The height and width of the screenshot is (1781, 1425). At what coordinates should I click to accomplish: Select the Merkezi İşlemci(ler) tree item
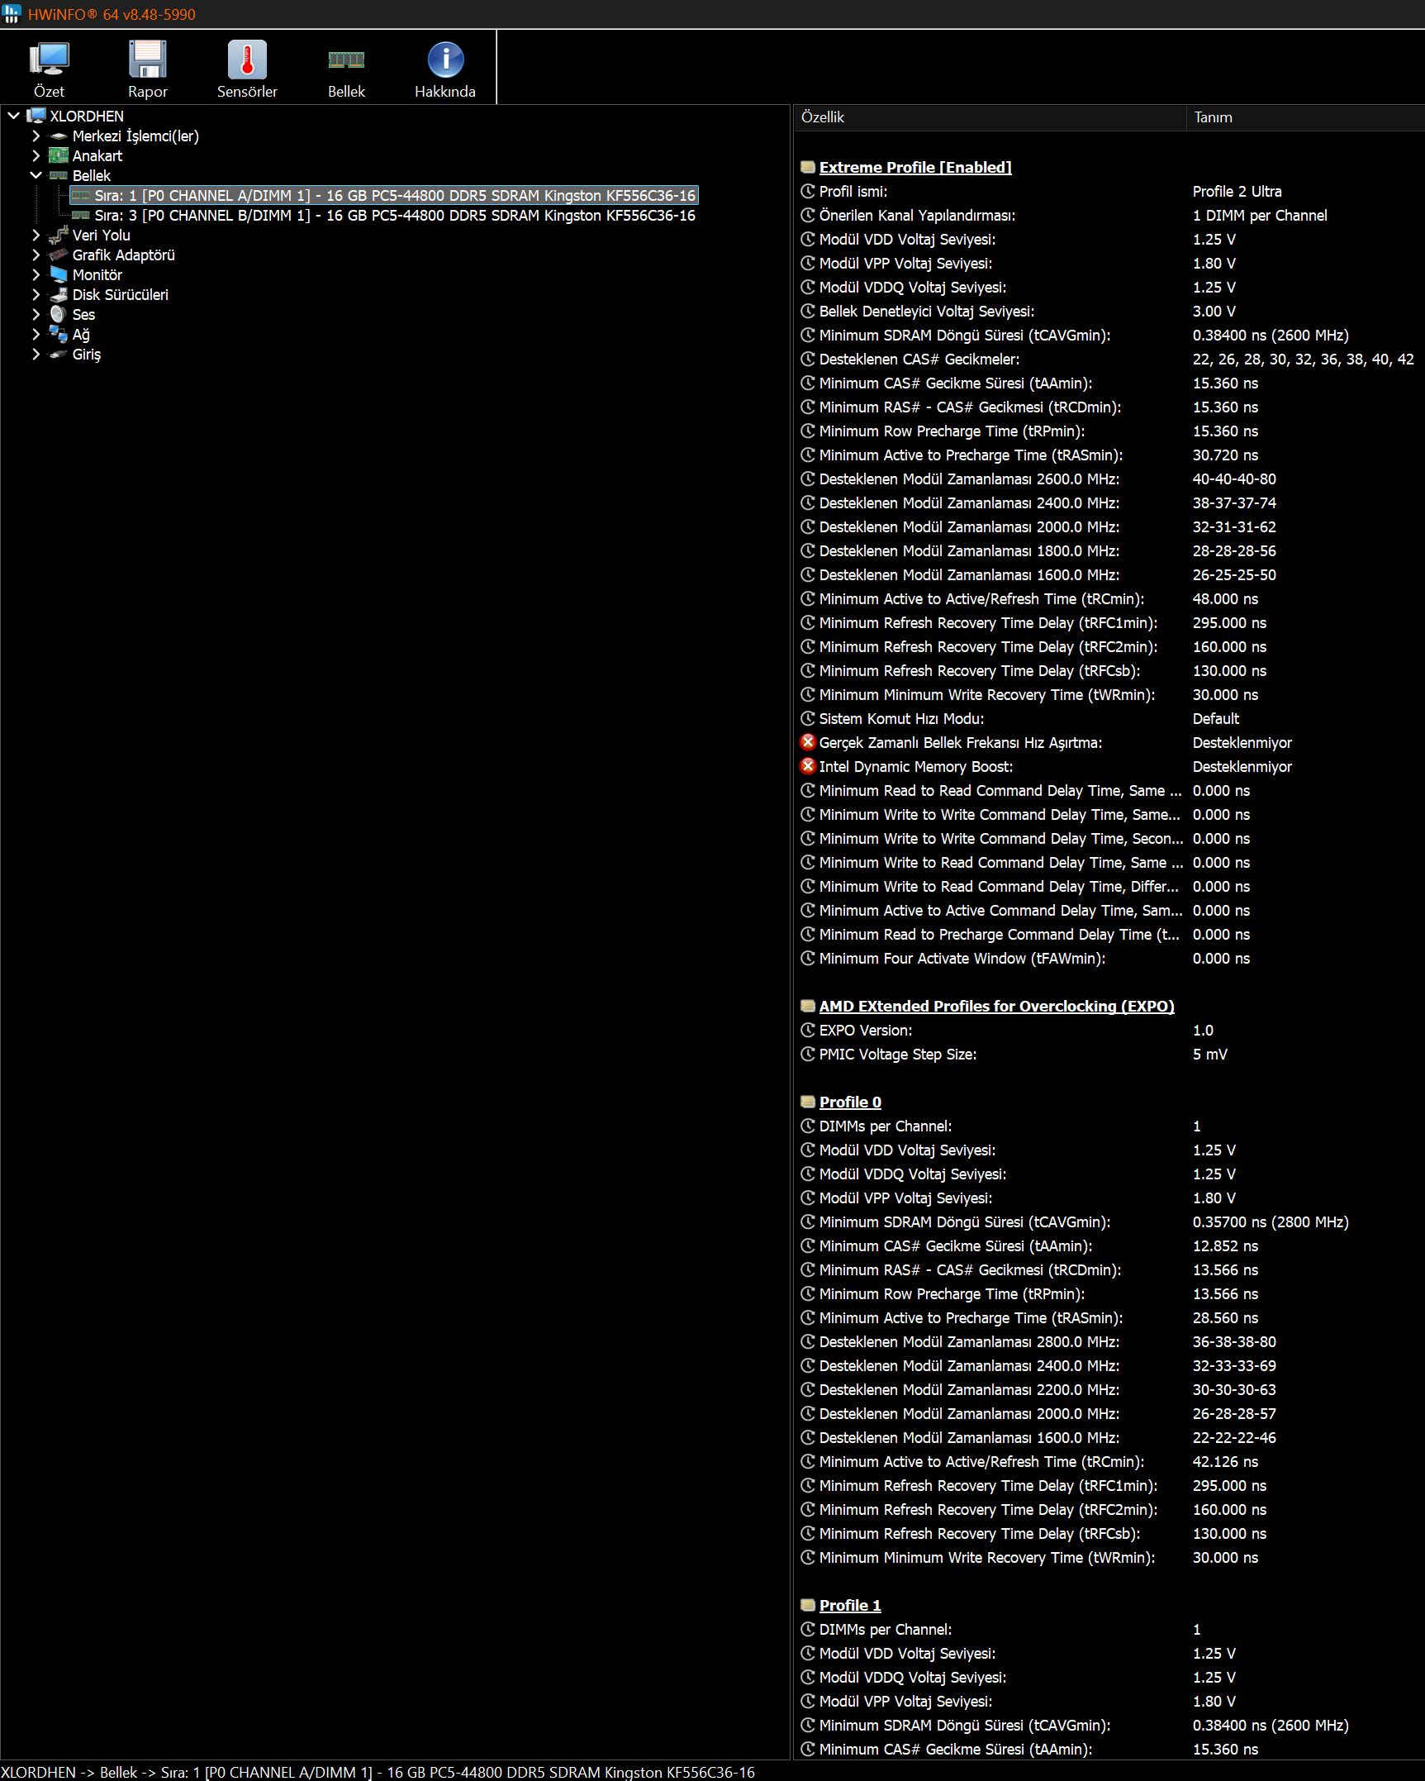click(135, 136)
